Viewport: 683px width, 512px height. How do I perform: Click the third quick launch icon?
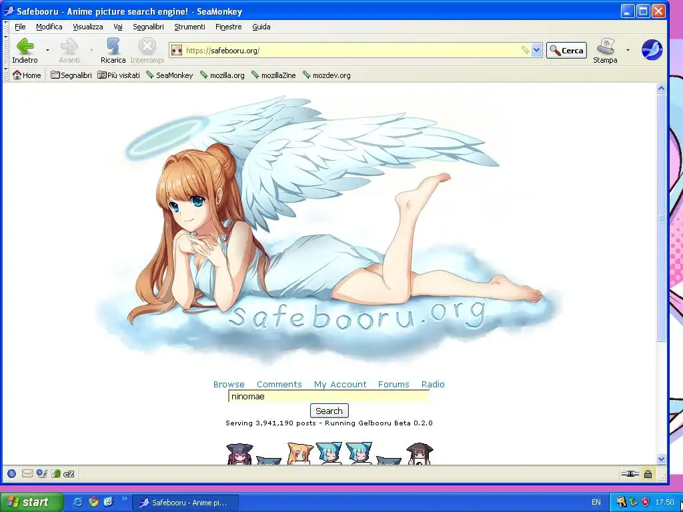pyautogui.click(x=108, y=502)
